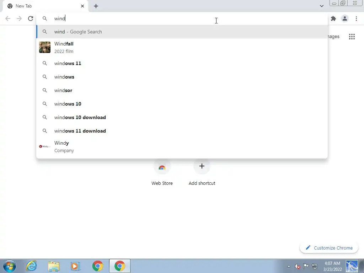Open the Google apps grid
This screenshot has width=364, height=273.
point(352,37)
